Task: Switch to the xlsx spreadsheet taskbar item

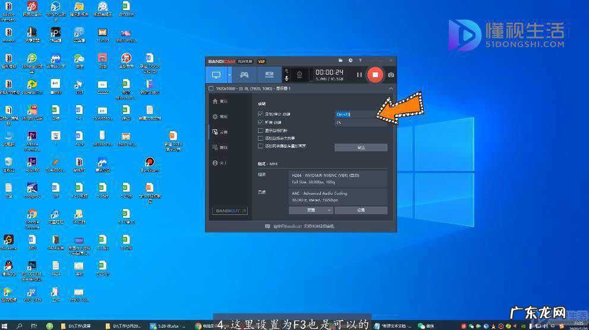Action: 169,326
